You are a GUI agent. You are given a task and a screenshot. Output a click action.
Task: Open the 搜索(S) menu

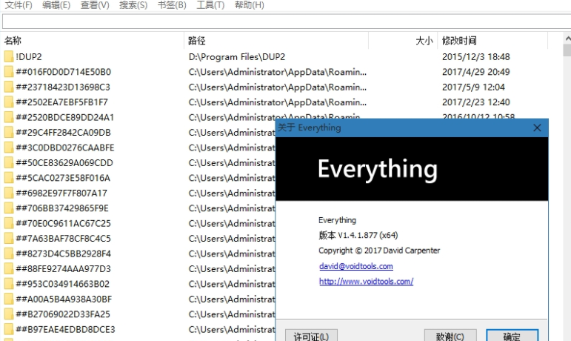pyautogui.click(x=133, y=5)
